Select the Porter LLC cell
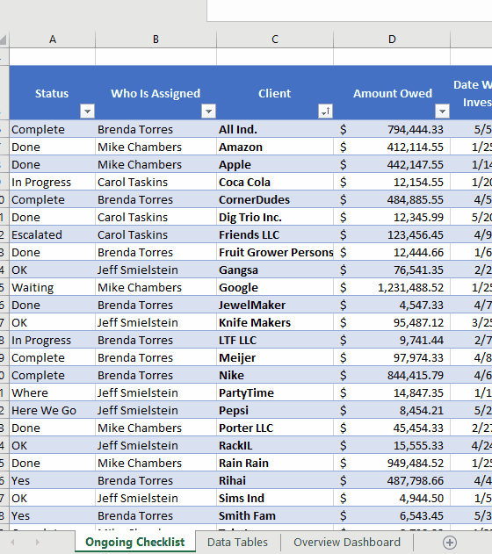Viewport: 492px width, 554px height. click(275, 428)
